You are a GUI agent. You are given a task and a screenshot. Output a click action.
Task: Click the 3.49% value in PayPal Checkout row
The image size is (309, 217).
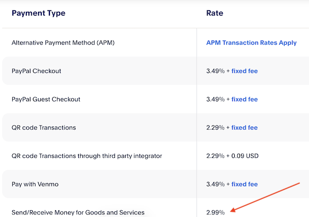click(x=215, y=71)
